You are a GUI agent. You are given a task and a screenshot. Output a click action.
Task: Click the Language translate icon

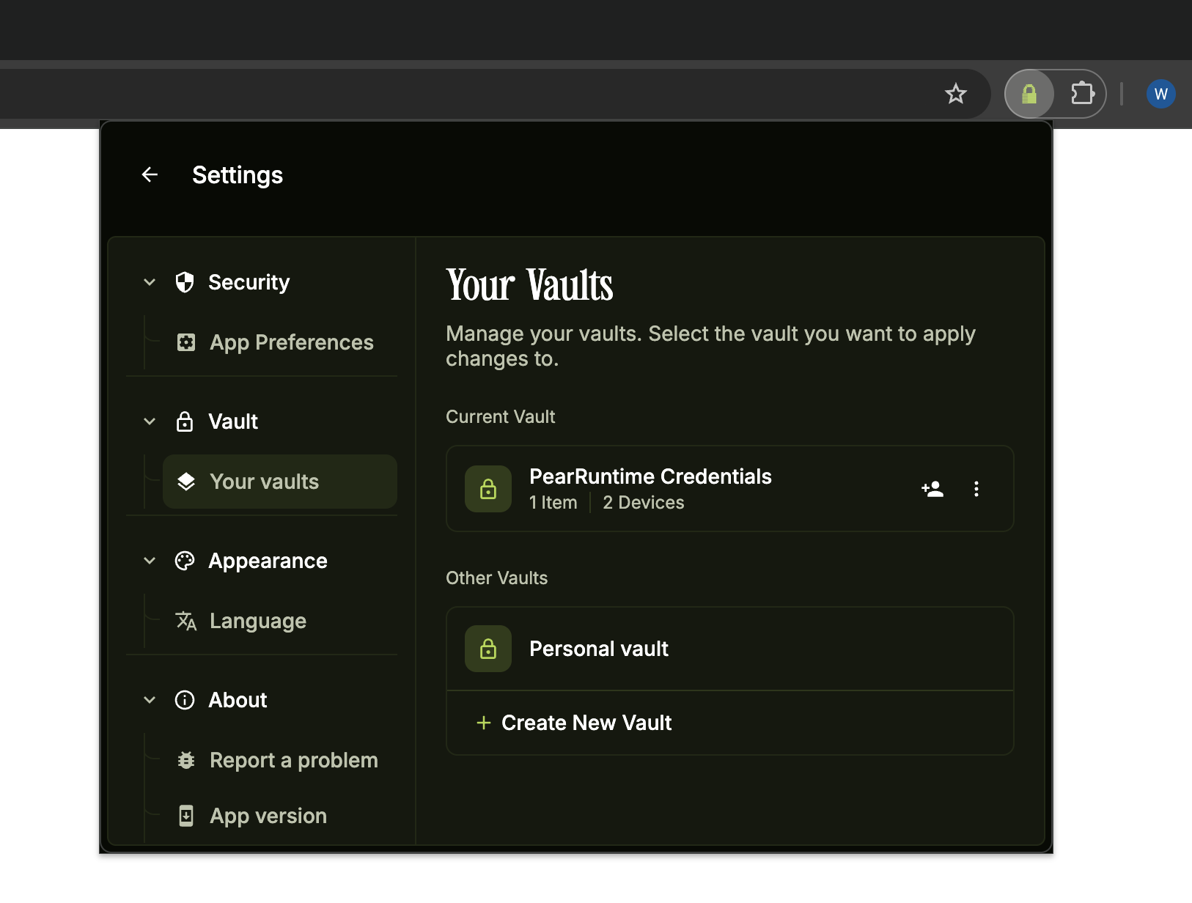click(186, 621)
